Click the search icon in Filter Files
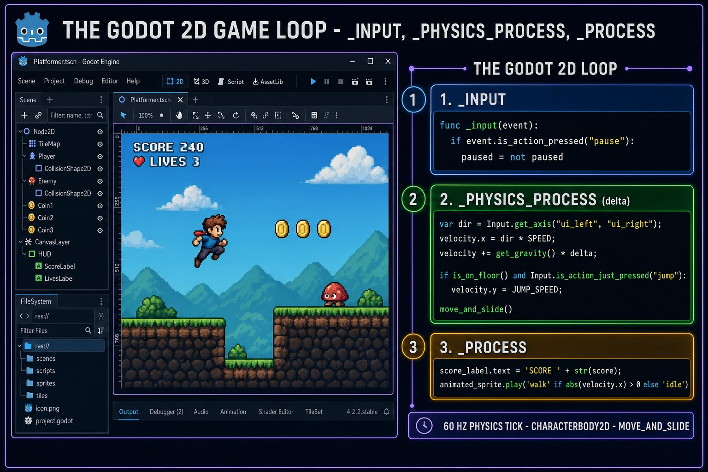 [x=88, y=330]
